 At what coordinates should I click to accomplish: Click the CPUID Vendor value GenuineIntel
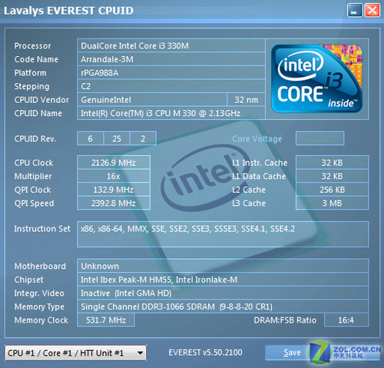click(152, 100)
